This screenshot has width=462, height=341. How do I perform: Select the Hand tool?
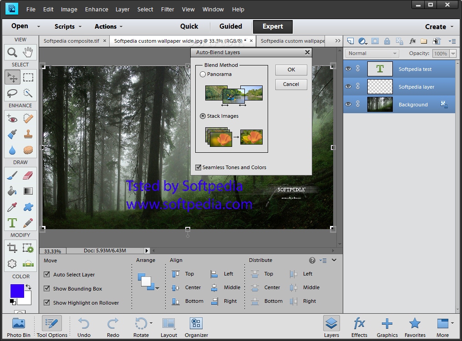click(28, 52)
